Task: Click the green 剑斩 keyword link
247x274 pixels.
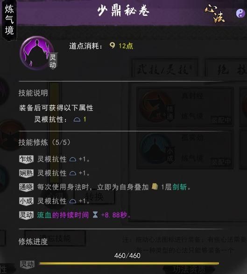Action: pyautogui.click(x=180, y=187)
